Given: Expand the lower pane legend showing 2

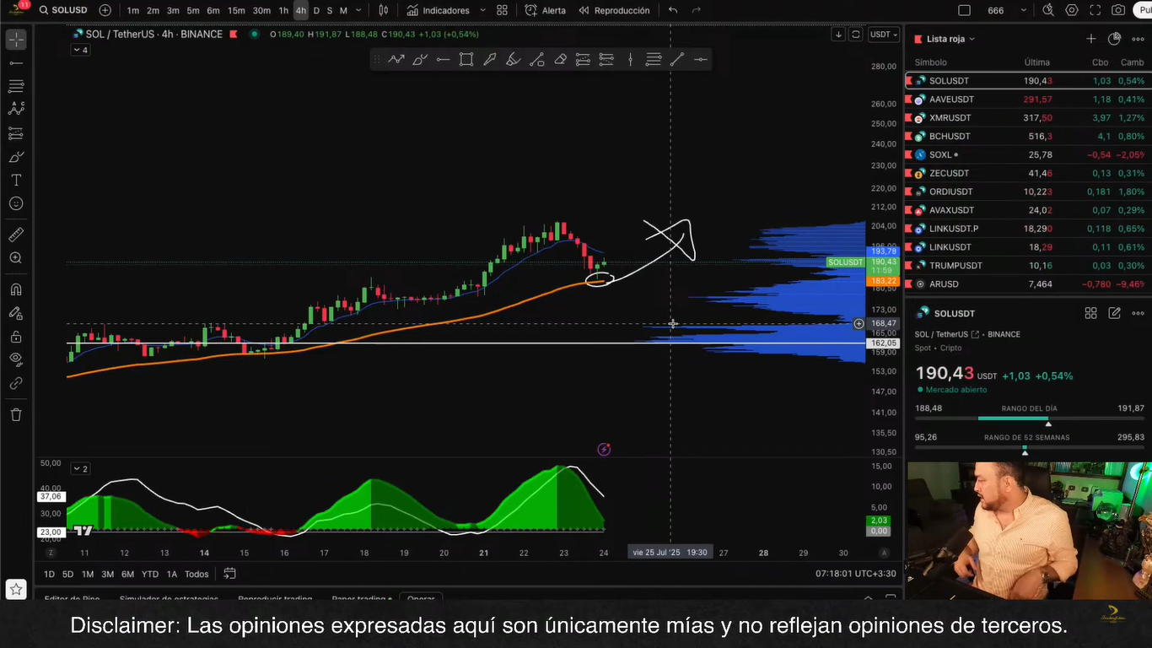Looking at the screenshot, I should tap(80, 468).
